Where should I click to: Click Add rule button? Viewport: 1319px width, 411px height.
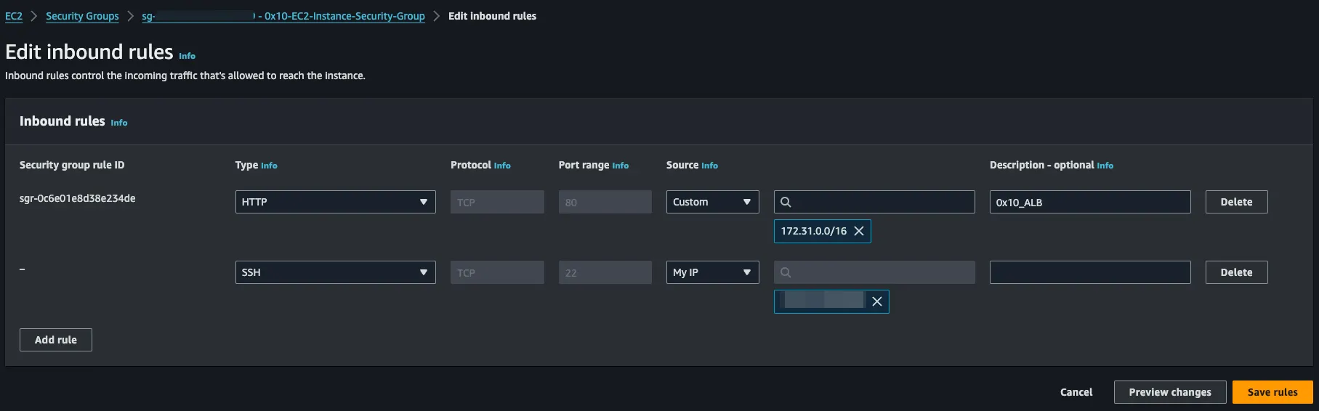point(56,340)
